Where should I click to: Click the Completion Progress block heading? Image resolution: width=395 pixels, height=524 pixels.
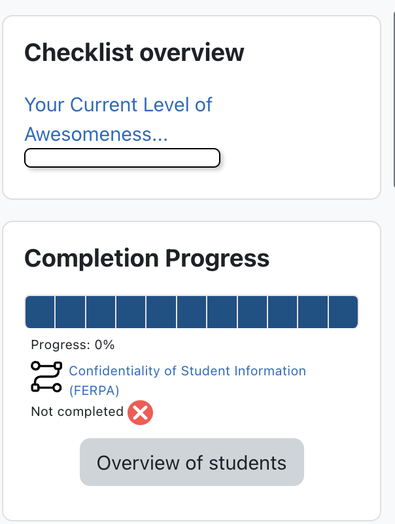point(146,258)
